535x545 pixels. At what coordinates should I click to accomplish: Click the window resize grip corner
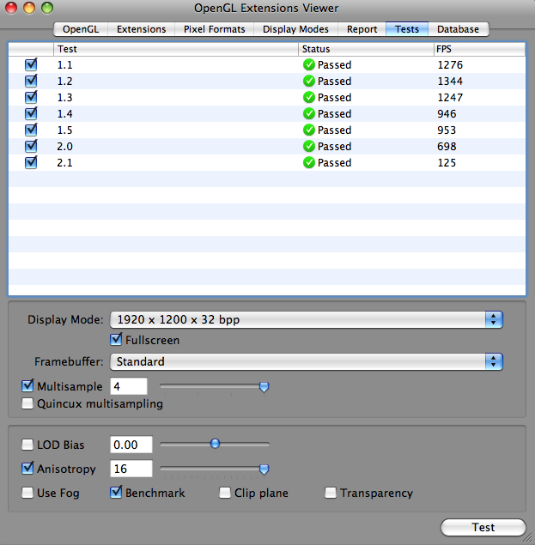tap(528, 538)
